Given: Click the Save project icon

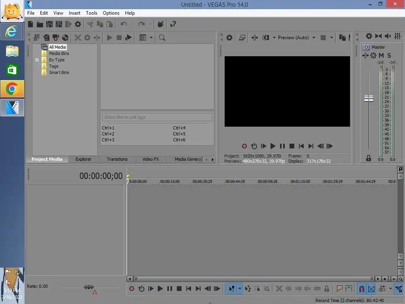Looking at the screenshot, I should (x=49, y=24).
